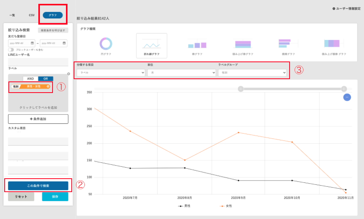Expand the 単位 dropdown
Screen dimensions: 364x219
click(181, 72)
